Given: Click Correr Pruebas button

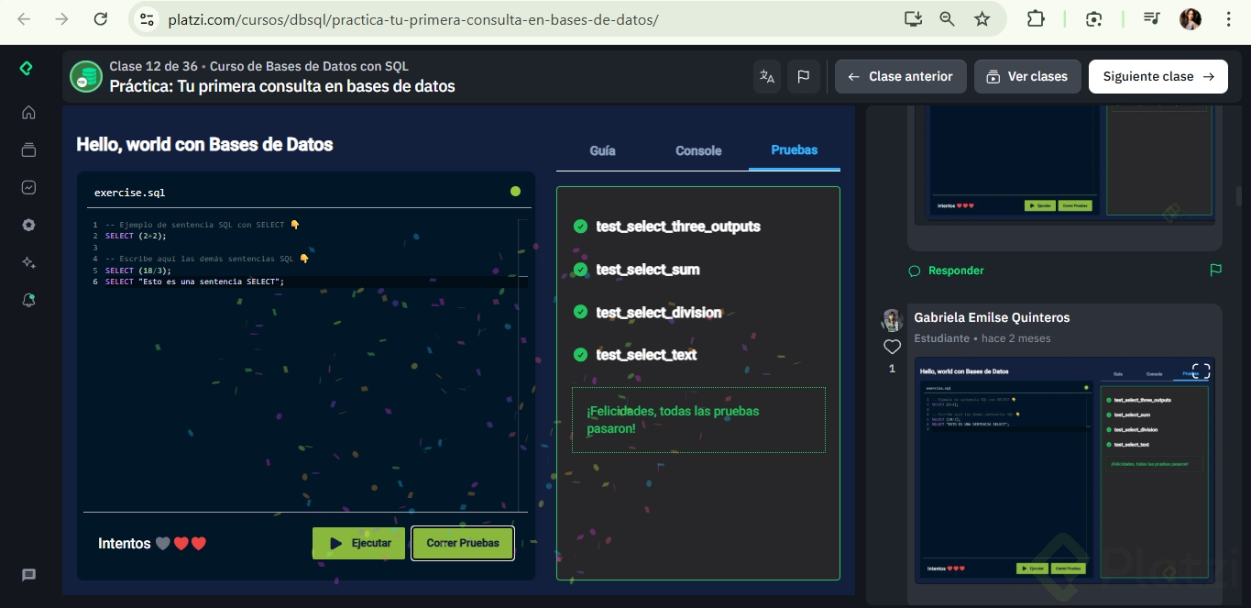Looking at the screenshot, I should pos(463,543).
